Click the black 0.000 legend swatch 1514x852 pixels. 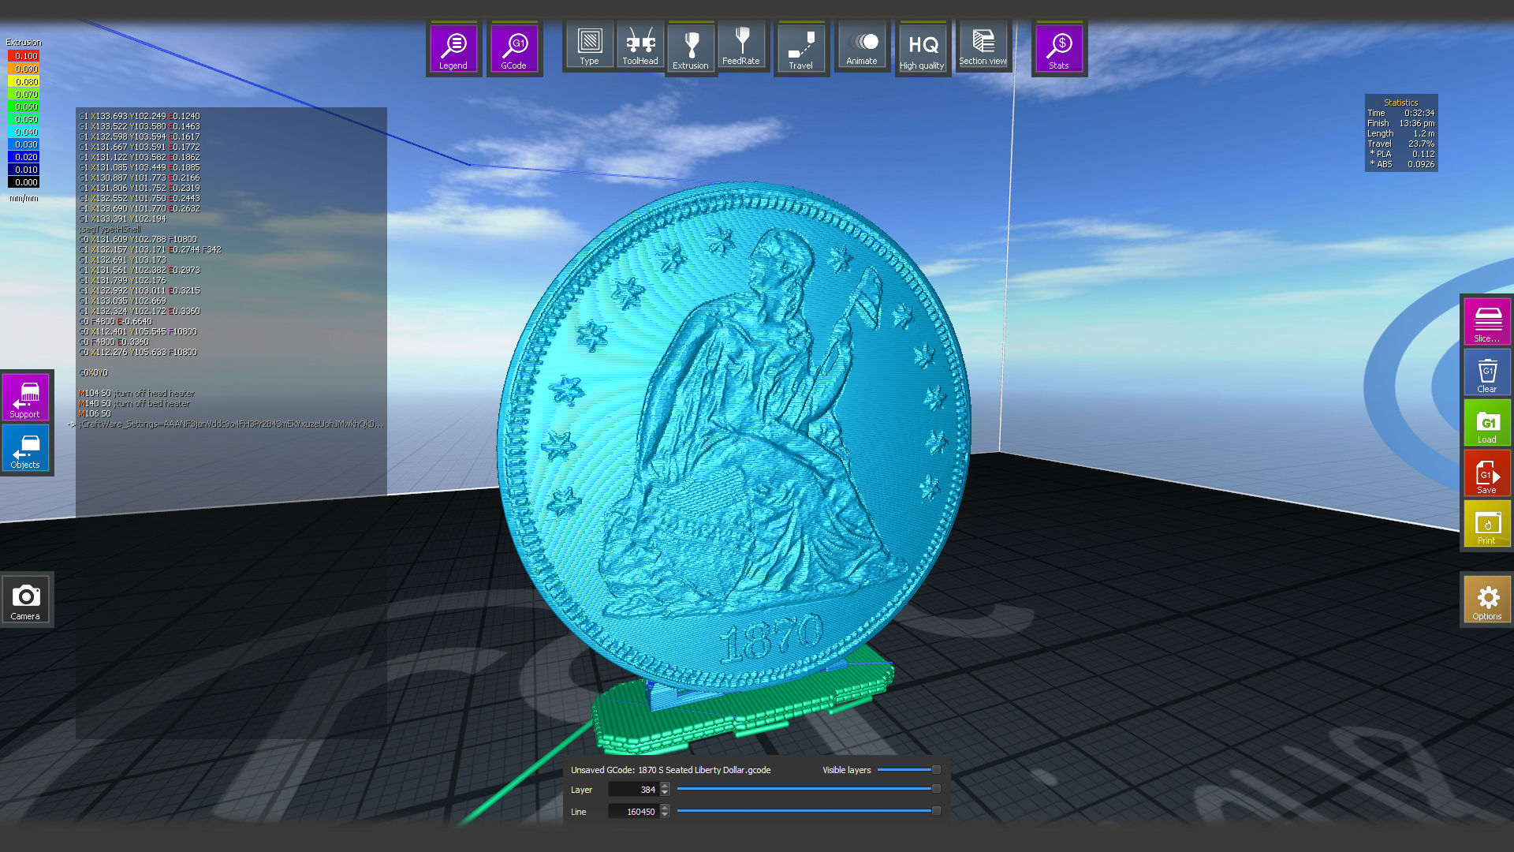tap(24, 182)
